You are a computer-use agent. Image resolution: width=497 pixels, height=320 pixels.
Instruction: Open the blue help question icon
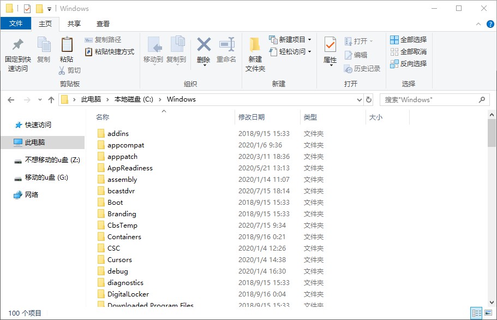tap(490, 24)
